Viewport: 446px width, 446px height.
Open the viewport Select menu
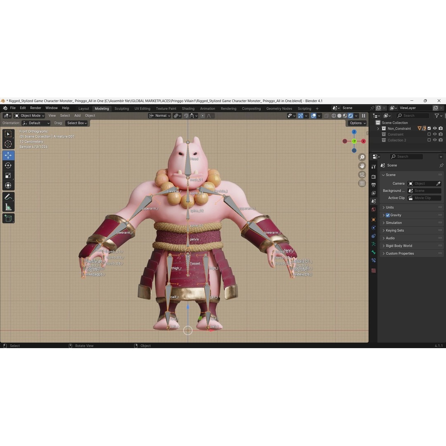click(65, 116)
